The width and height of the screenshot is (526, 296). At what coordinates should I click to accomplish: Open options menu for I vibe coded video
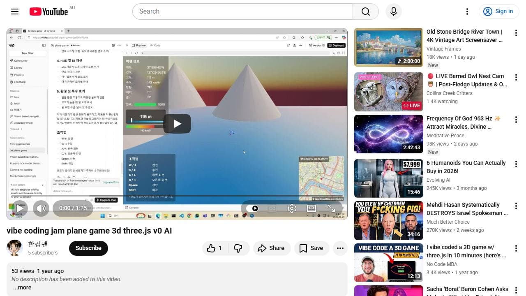point(516,248)
